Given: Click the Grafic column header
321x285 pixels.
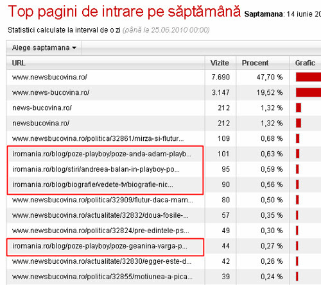Looking at the screenshot, I should pyautogui.click(x=305, y=63).
